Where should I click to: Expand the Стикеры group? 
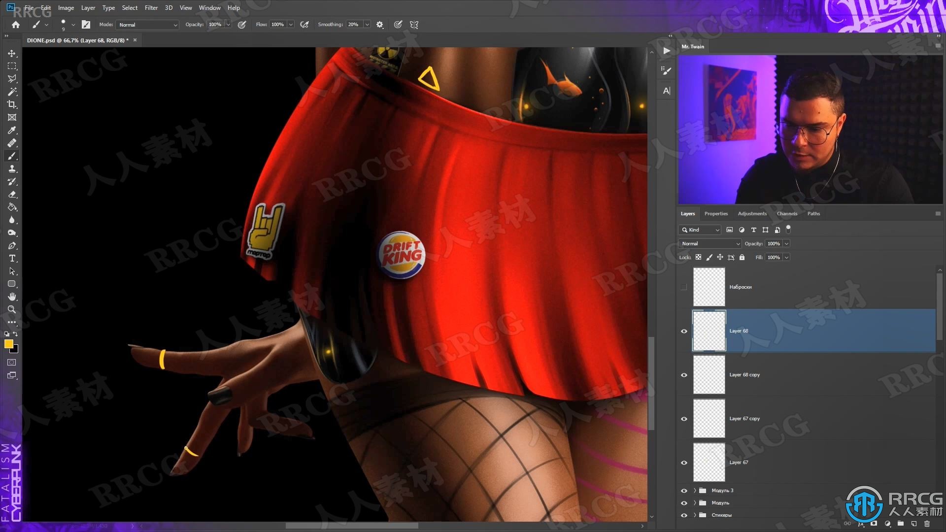click(x=694, y=514)
